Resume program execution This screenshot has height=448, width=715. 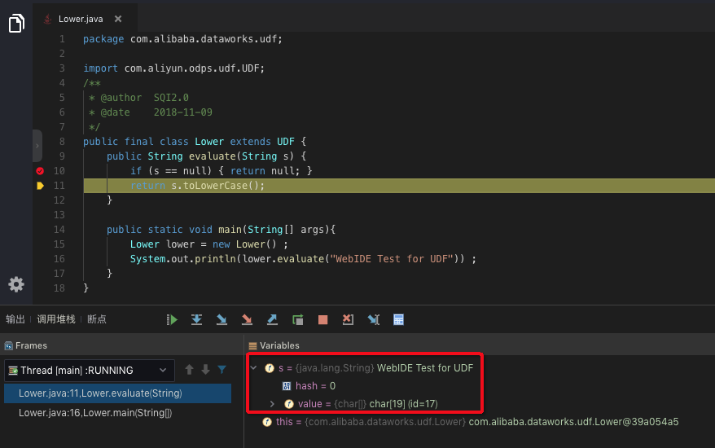[x=172, y=320]
